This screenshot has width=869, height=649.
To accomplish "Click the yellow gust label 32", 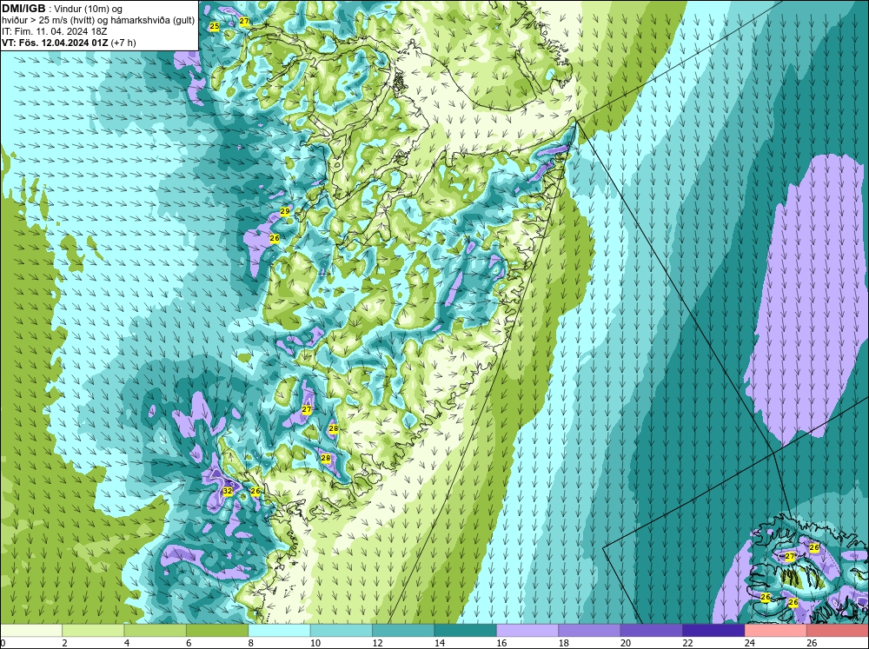I will (228, 491).
